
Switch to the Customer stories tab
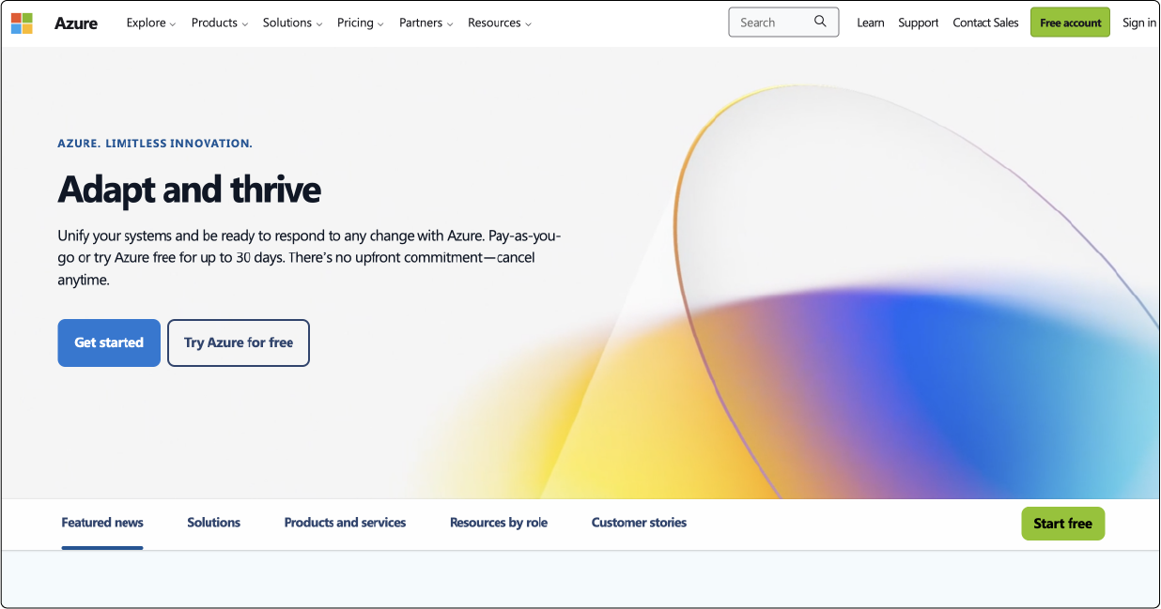click(x=639, y=523)
